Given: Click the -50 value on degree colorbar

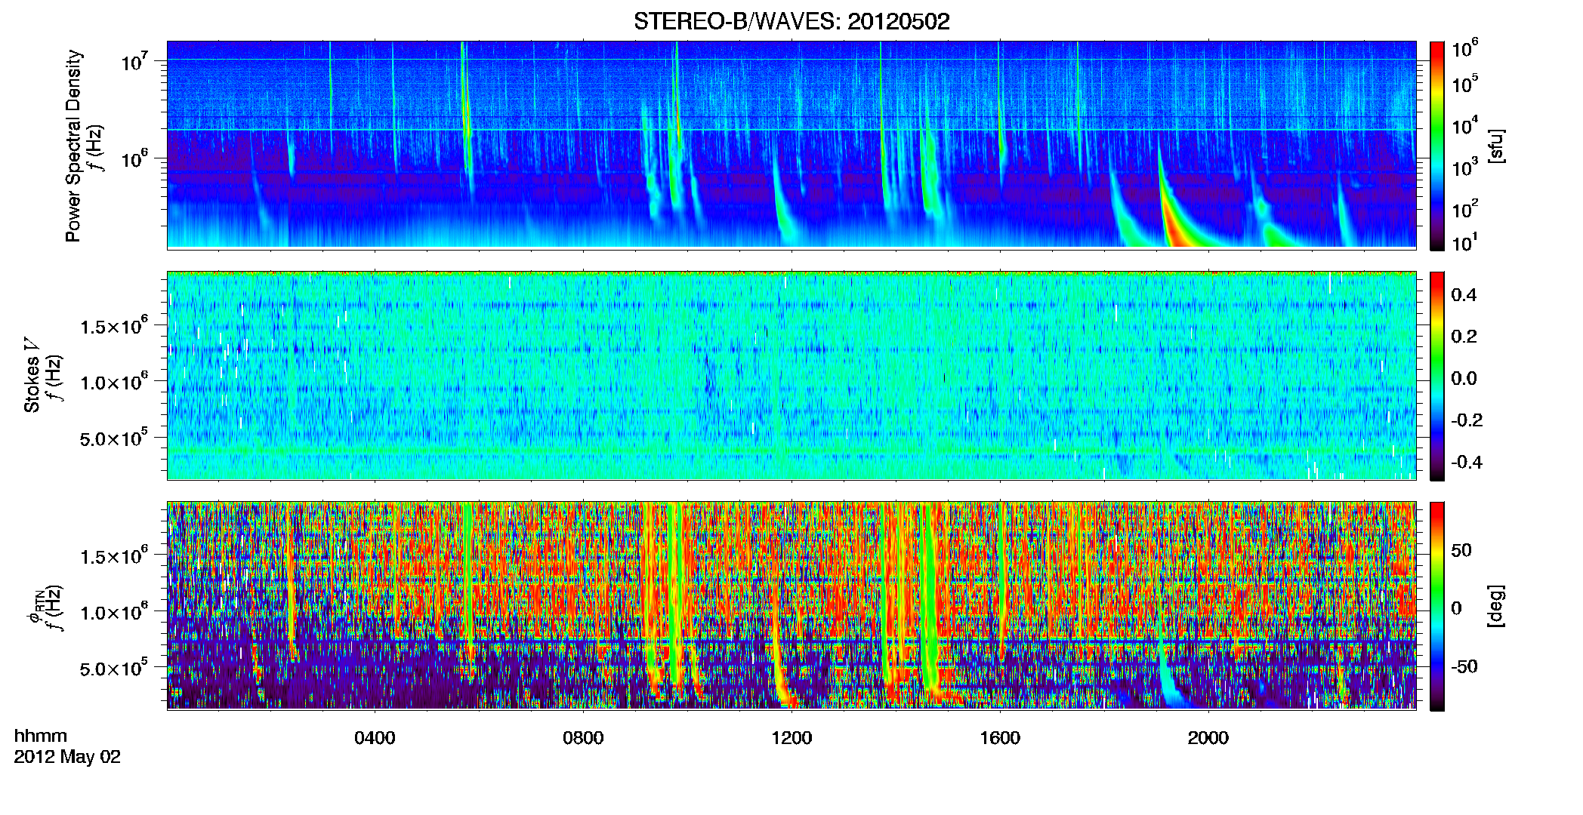Looking at the screenshot, I should tap(1464, 667).
